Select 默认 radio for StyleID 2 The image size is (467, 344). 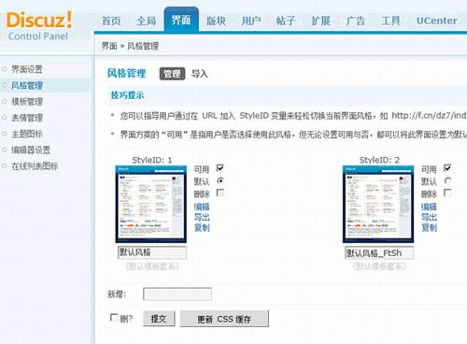coord(447,180)
